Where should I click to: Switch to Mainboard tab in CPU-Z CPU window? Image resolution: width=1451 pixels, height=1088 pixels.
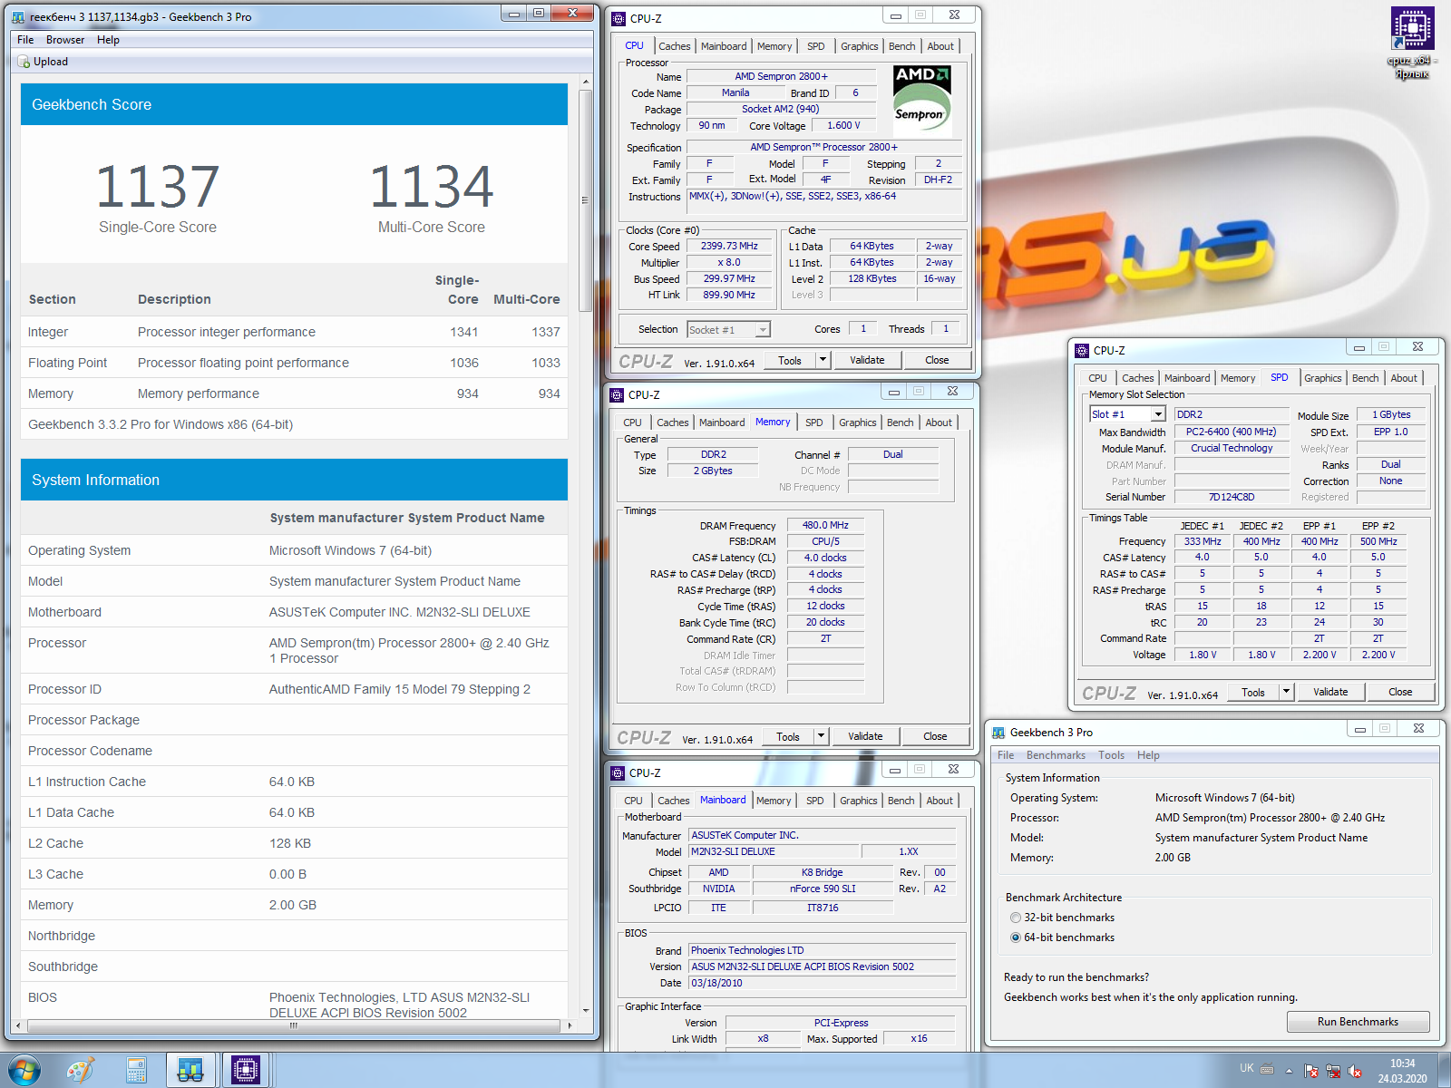pyautogui.click(x=724, y=46)
